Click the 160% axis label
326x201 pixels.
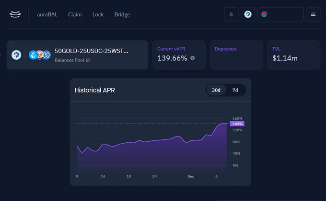(237, 118)
